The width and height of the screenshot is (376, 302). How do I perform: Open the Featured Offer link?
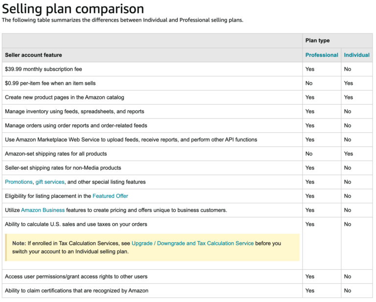(x=110, y=196)
